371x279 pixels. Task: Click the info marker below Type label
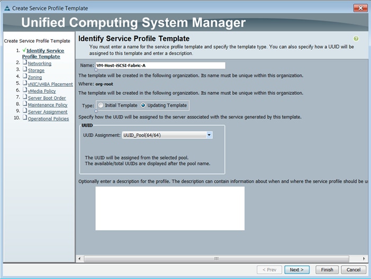point(96,111)
